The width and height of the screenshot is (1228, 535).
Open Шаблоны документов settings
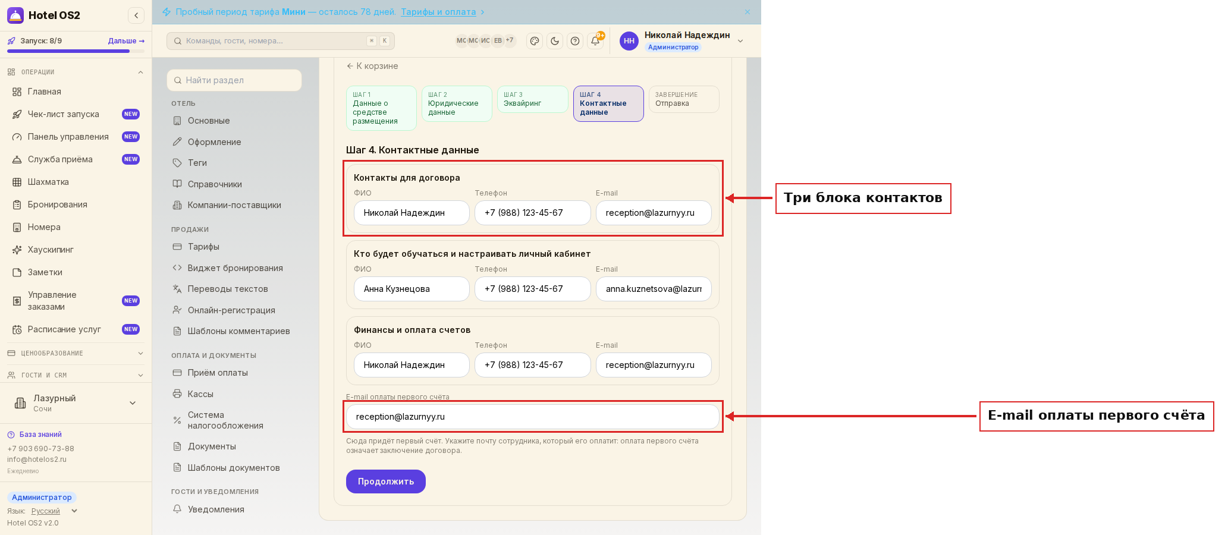coord(234,468)
